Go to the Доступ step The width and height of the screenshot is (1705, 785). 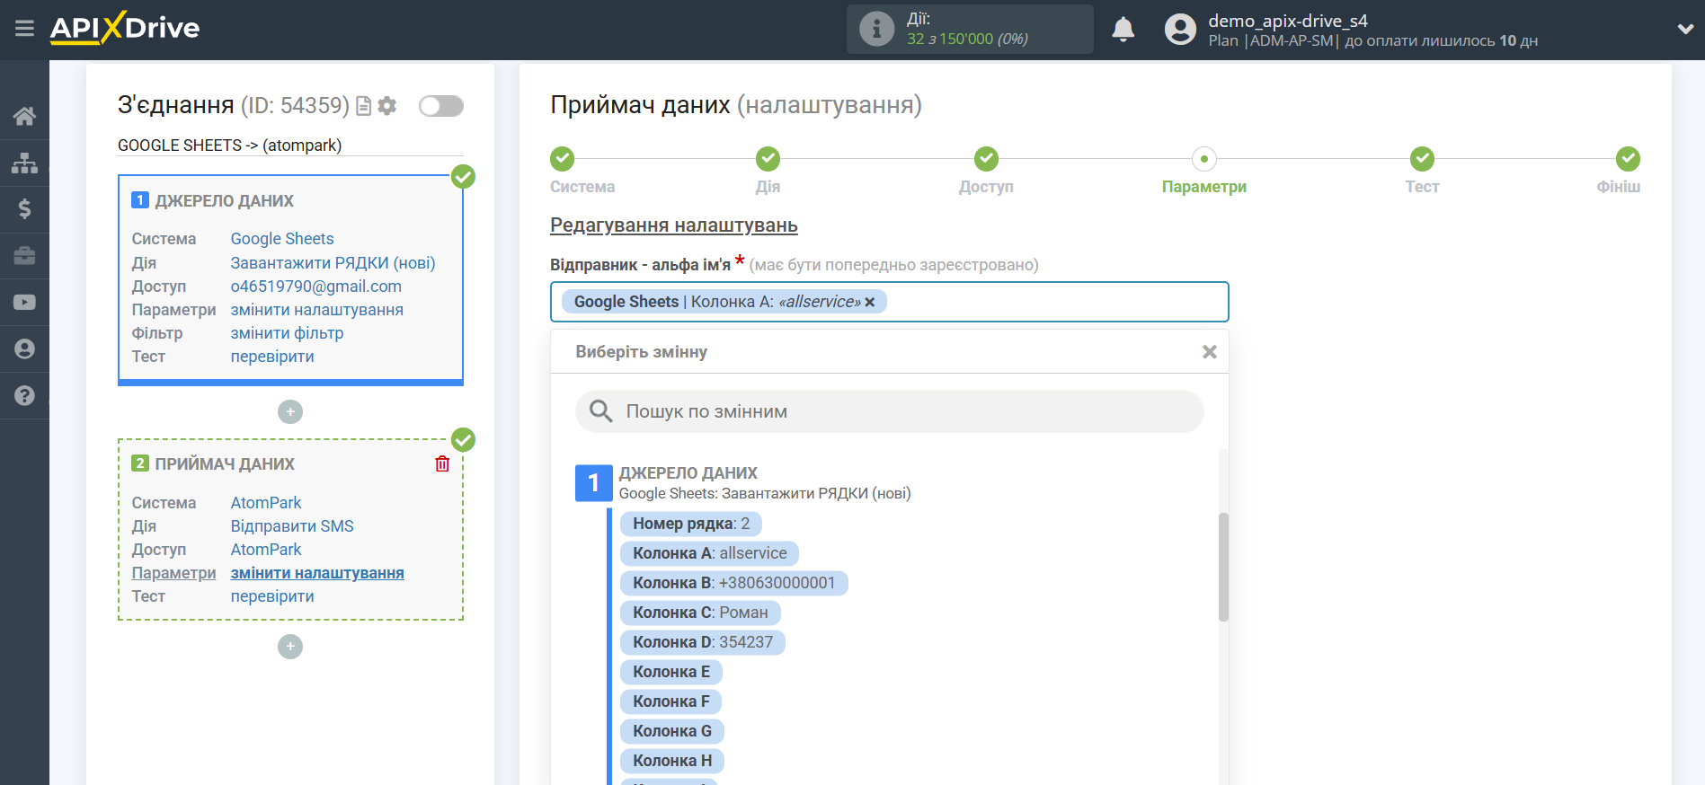[x=986, y=159]
